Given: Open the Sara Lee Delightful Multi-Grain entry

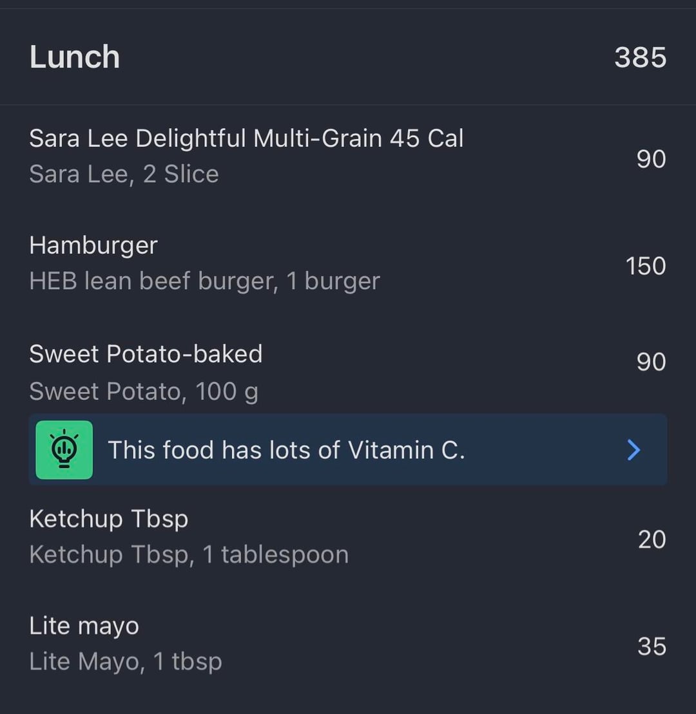Looking at the screenshot, I should click(246, 138).
